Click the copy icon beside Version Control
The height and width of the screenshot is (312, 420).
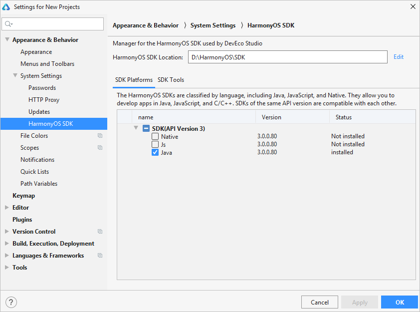pos(100,232)
